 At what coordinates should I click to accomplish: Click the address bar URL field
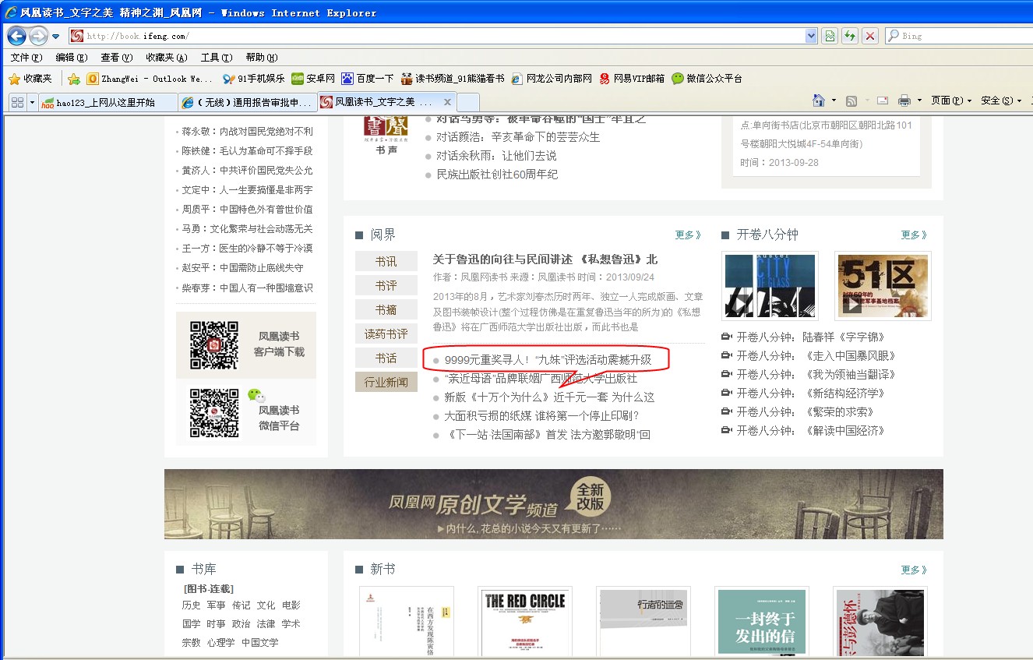[x=436, y=36]
